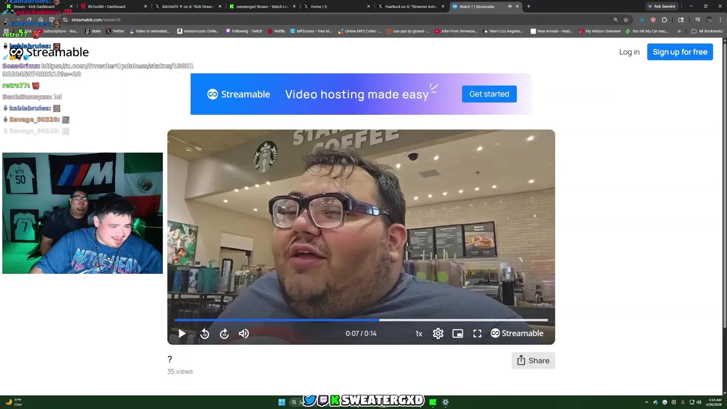The image size is (727, 409).
Task: Play the Streamable video
Action: pyautogui.click(x=182, y=333)
